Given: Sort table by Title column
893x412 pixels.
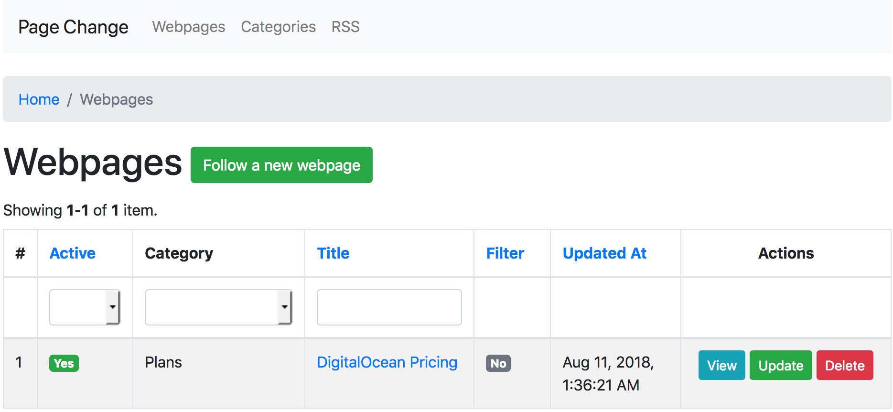Looking at the screenshot, I should 333,253.
